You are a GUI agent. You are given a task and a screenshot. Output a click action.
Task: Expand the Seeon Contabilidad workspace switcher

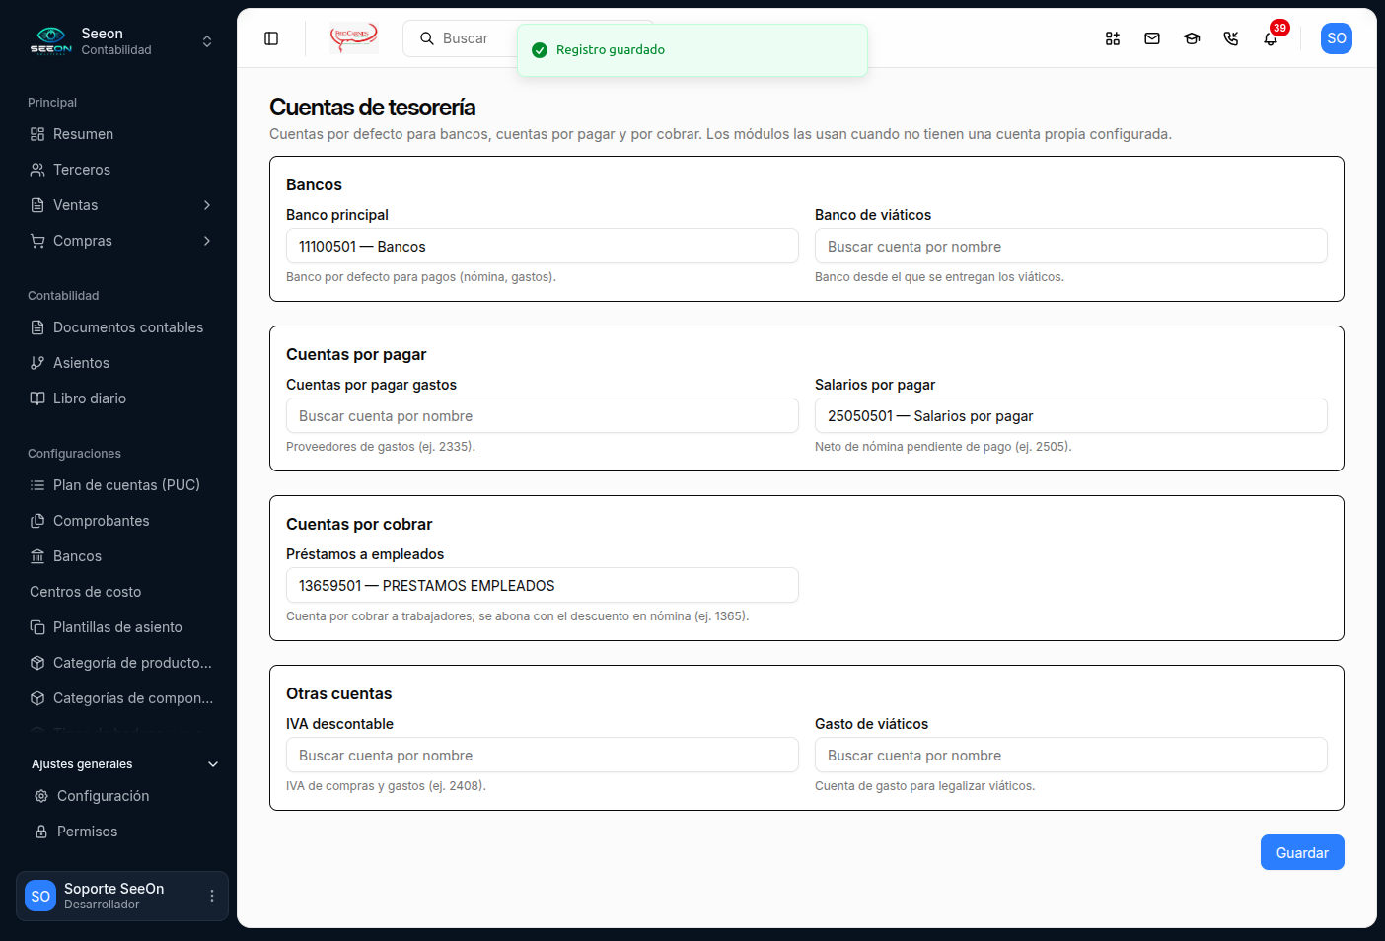pyautogui.click(x=122, y=41)
